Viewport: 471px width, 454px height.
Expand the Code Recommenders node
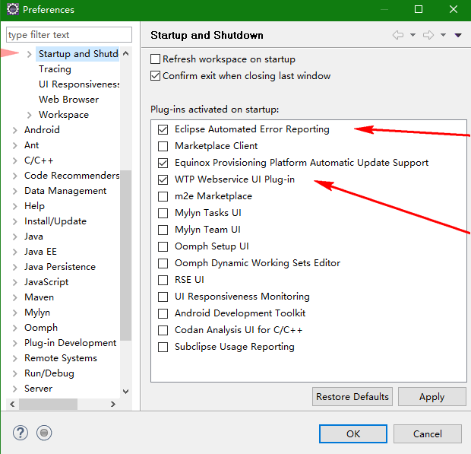(14, 176)
